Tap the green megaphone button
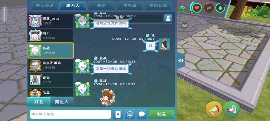 (231, 109)
